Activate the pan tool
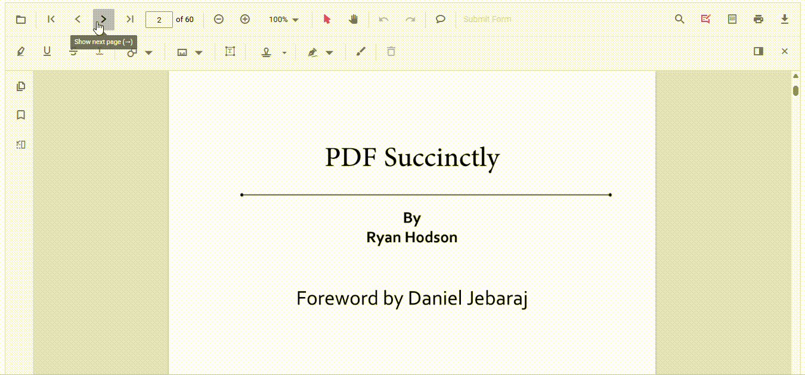Screen dimensions: 805x375 point(353,19)
